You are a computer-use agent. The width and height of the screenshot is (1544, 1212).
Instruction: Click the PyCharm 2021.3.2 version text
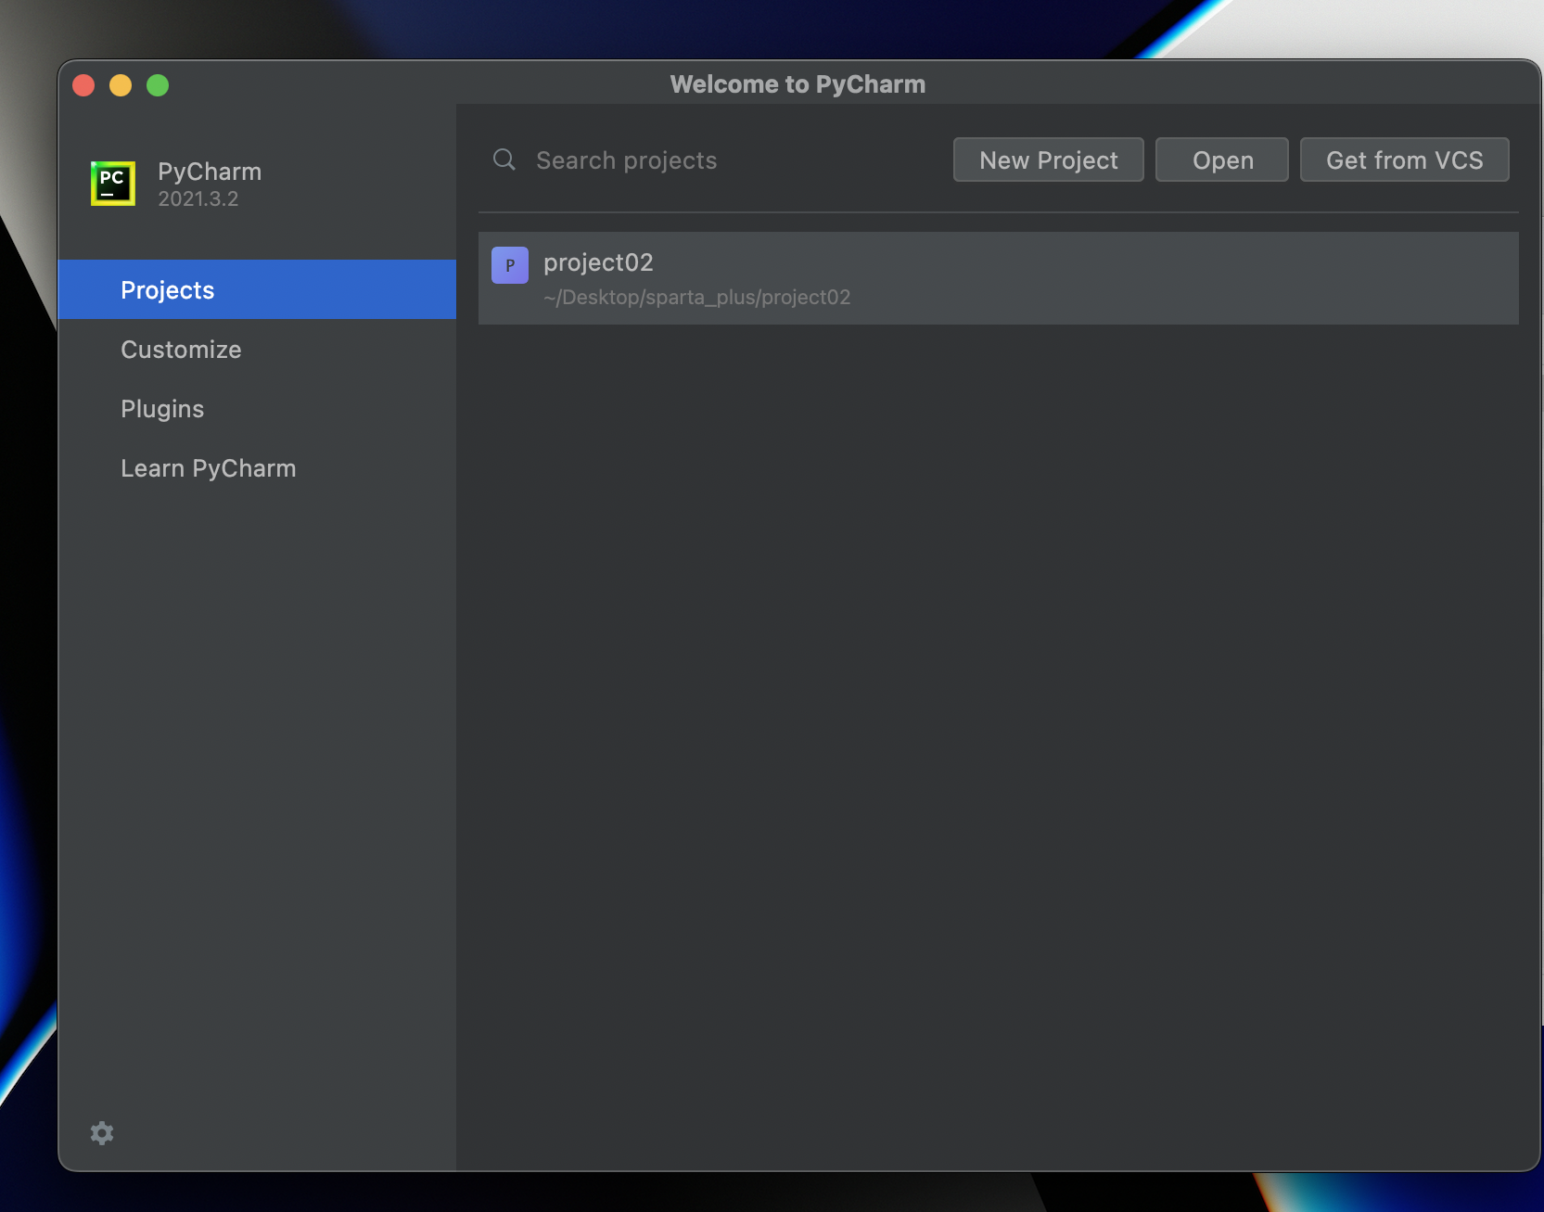(x=198, y=199)
